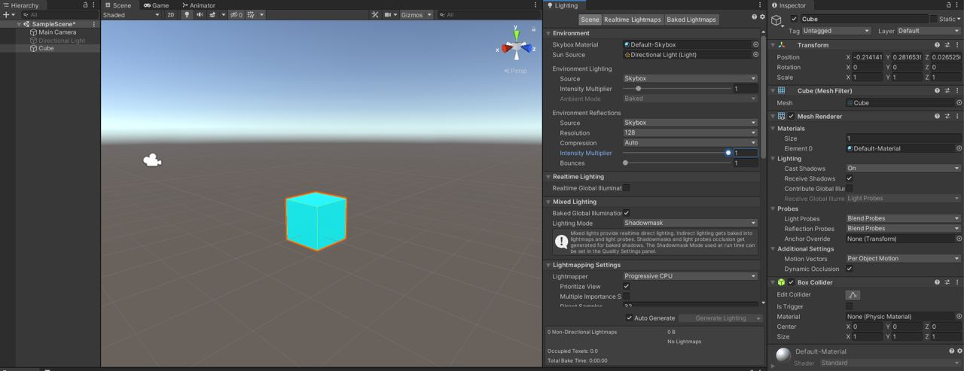Image resolution: width=964 pixels, height=371 pixels.
Task: Toggle Cube active checkbox in Inspector
Action: [x=794, y=19]
